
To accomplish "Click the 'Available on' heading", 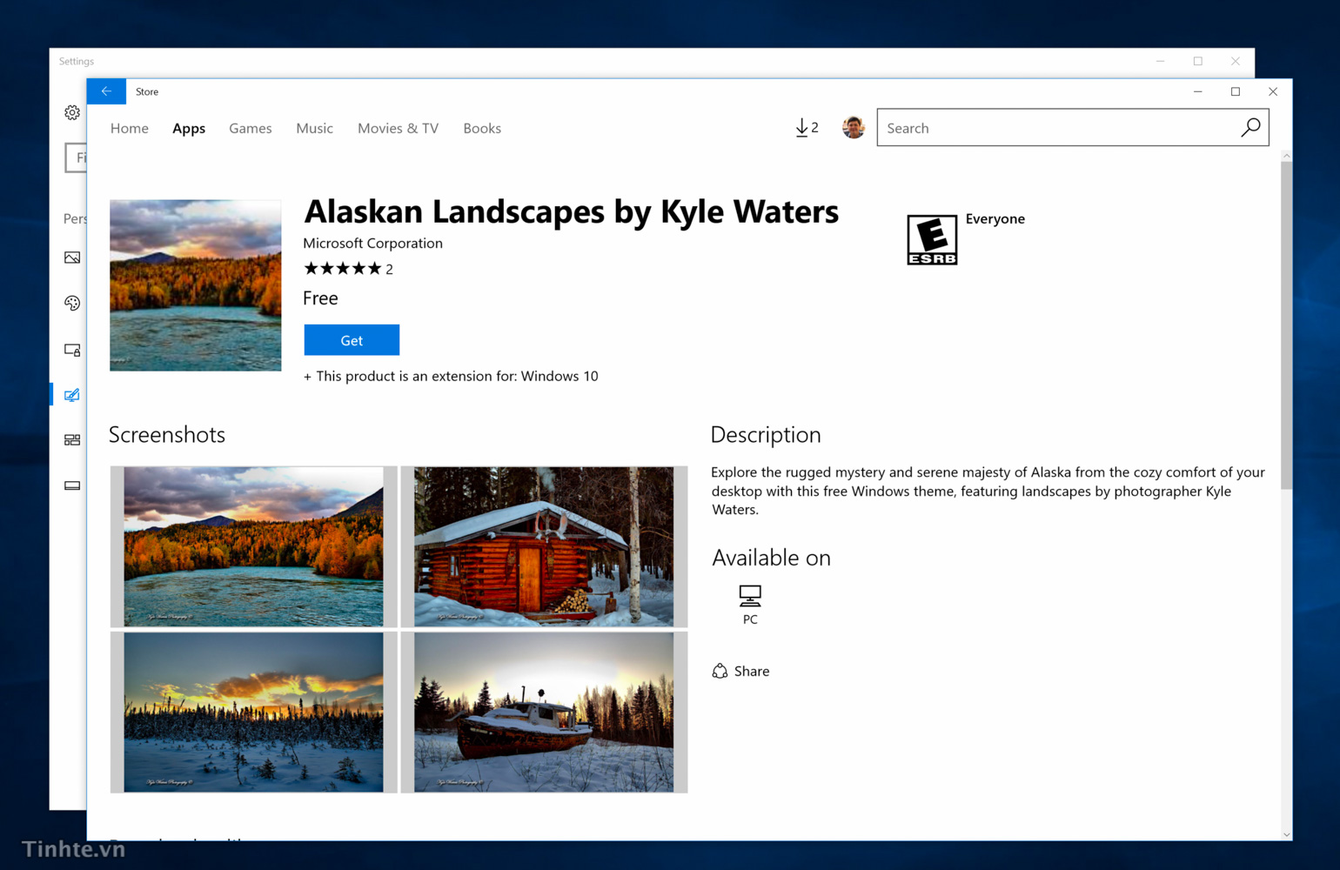I will 771,558.
